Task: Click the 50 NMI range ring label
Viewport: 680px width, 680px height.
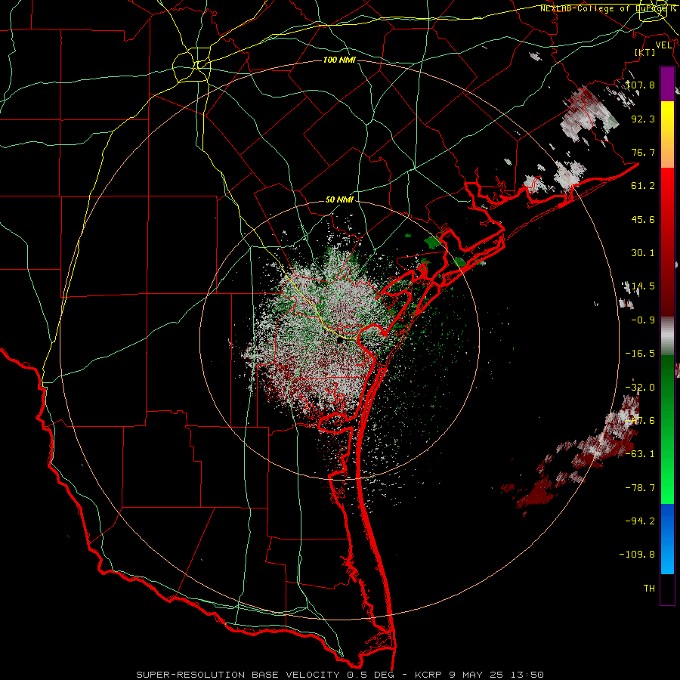Action: pyautogui.click(x=339, y=200)
